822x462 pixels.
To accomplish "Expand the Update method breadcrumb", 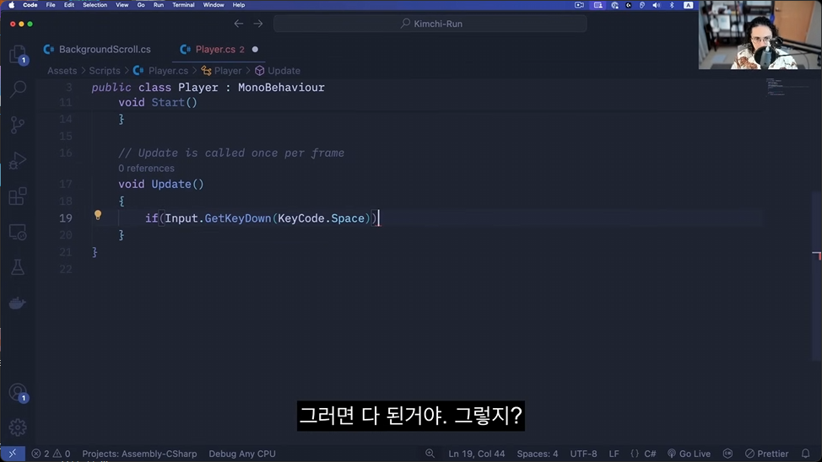I will coord(278,71).
